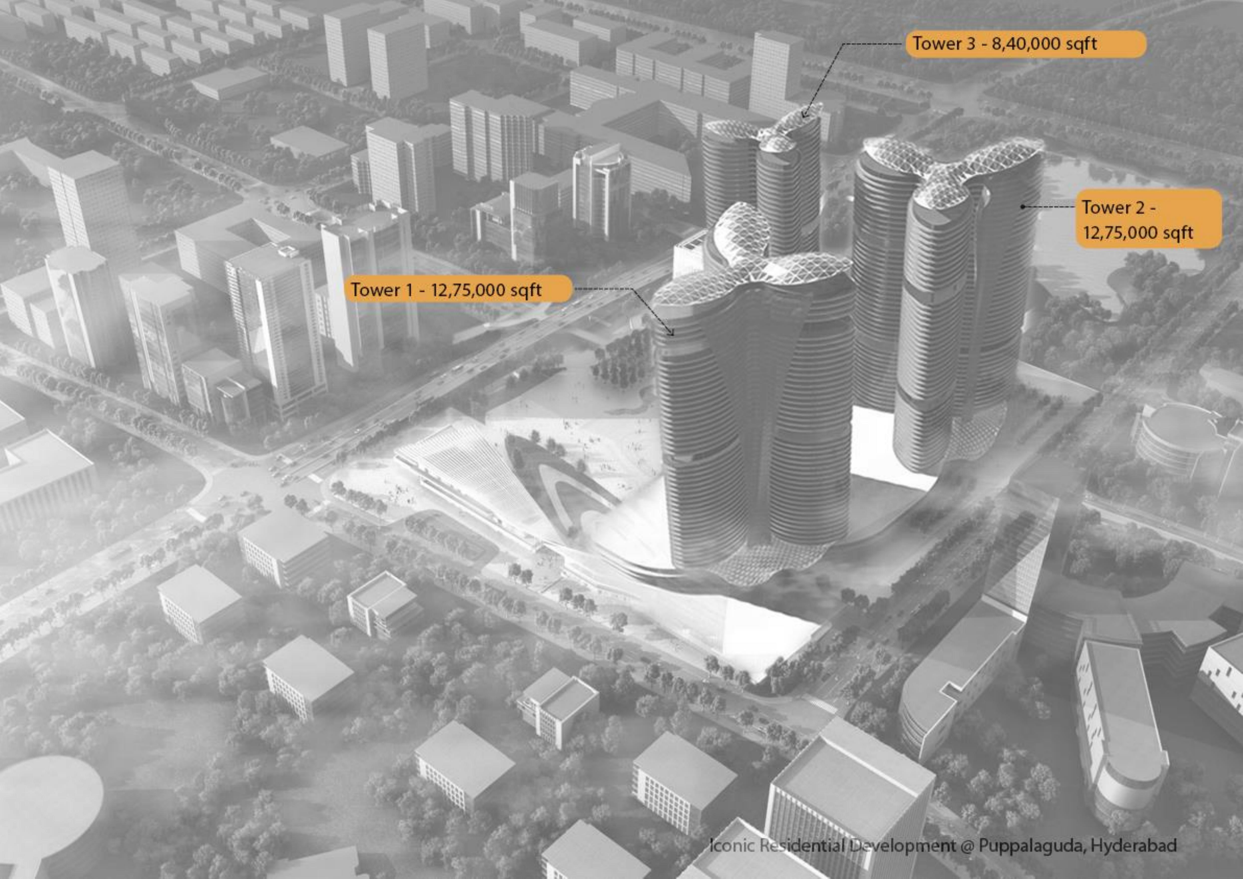Screen dimensions: 1243x879
Task: Click arrowhead pointing at Tower 3 roof
Action: 804,115
